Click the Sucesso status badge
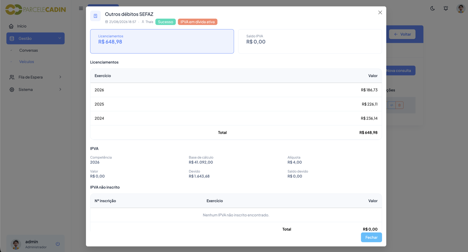Screen dimensions: 468x252 [166, 22]
